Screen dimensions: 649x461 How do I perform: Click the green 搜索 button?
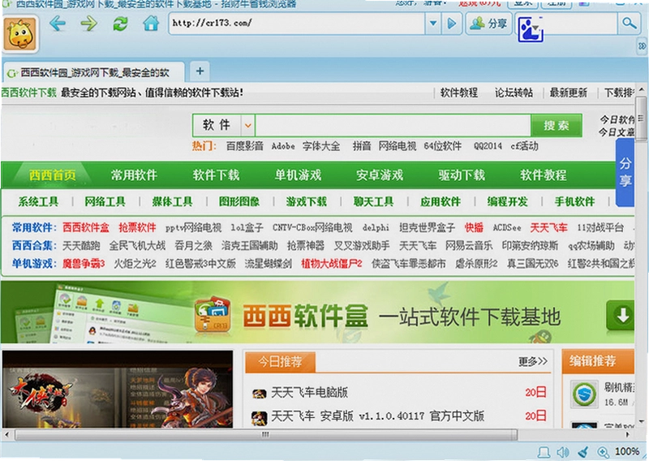click(557, 126)
